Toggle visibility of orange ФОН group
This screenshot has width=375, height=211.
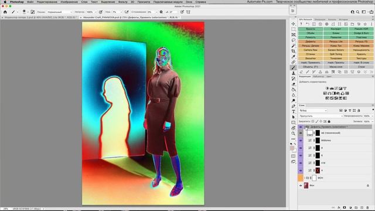(301, 178)
